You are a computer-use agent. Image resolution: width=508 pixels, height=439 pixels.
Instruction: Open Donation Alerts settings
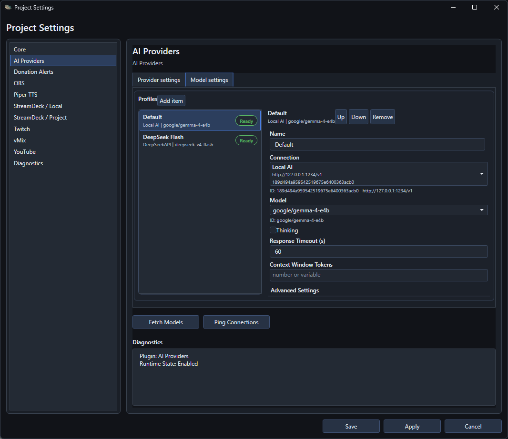[x=63, y=72]
